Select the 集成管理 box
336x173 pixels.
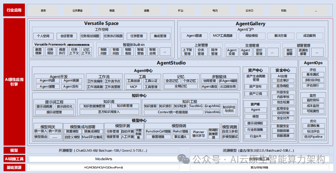(x=160, y=36)
